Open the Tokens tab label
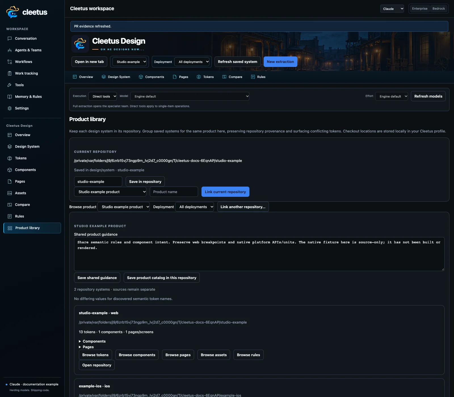This screenshot has width=454, height=397. (x=209, y=77)
